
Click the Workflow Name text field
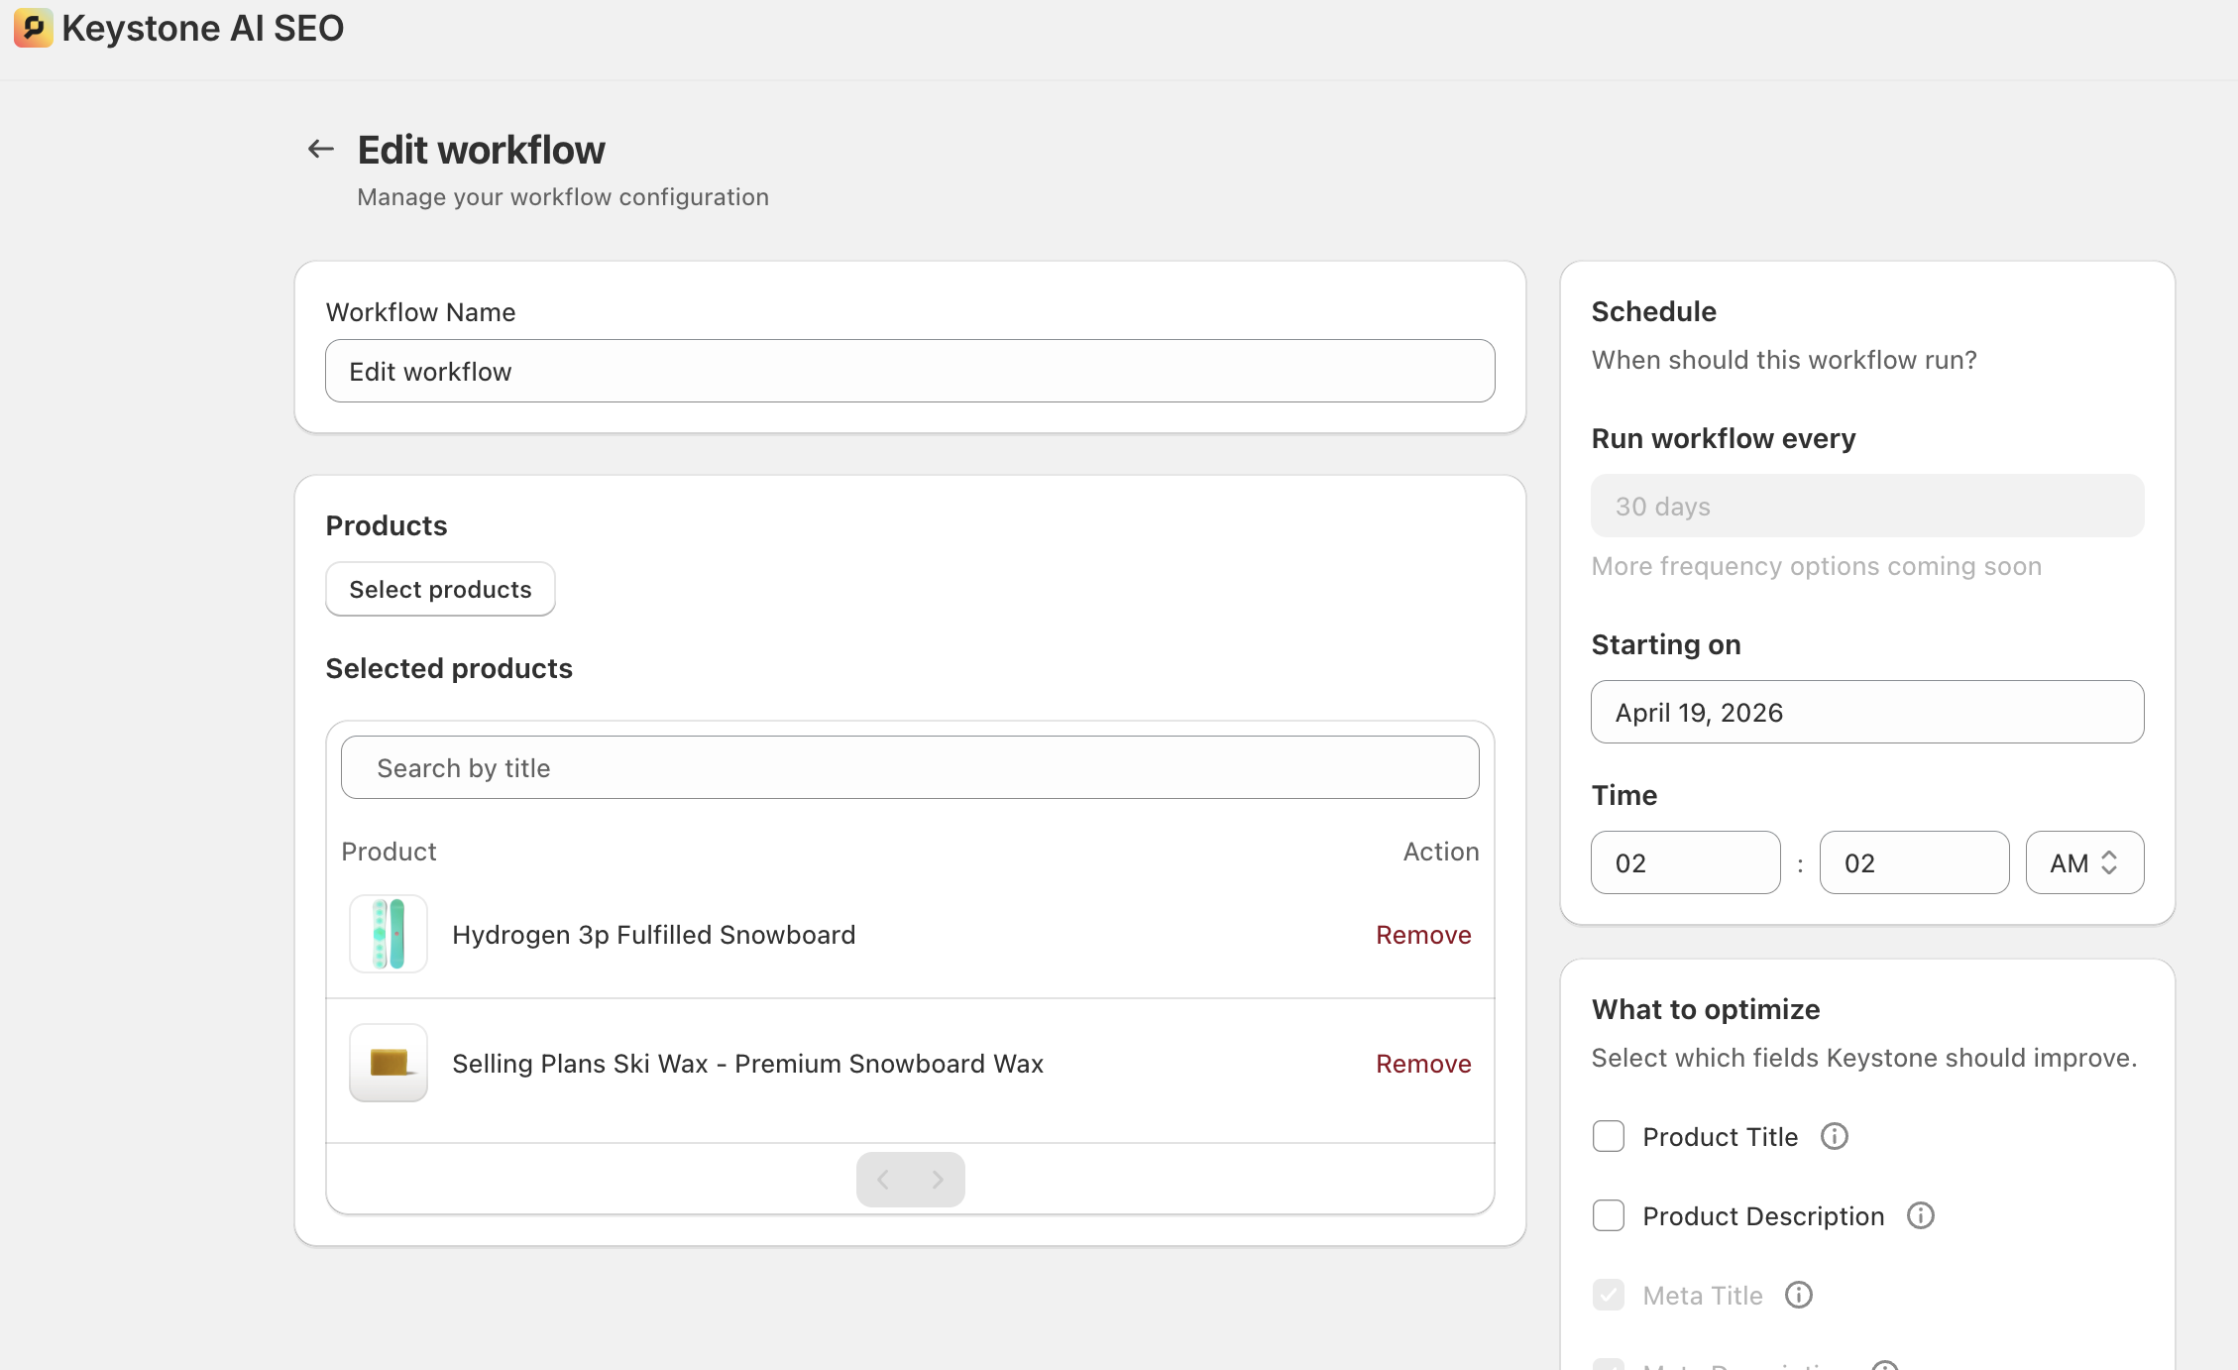click(x=910, y=371)
